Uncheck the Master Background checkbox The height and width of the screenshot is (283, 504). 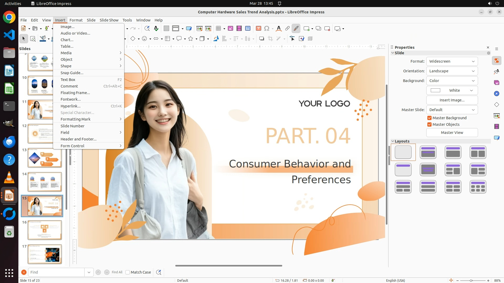429,118
